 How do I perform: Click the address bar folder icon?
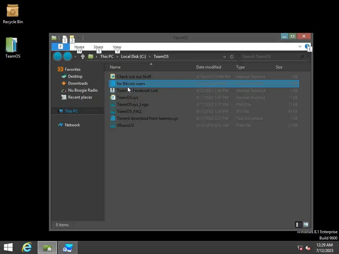pos(91,57)
